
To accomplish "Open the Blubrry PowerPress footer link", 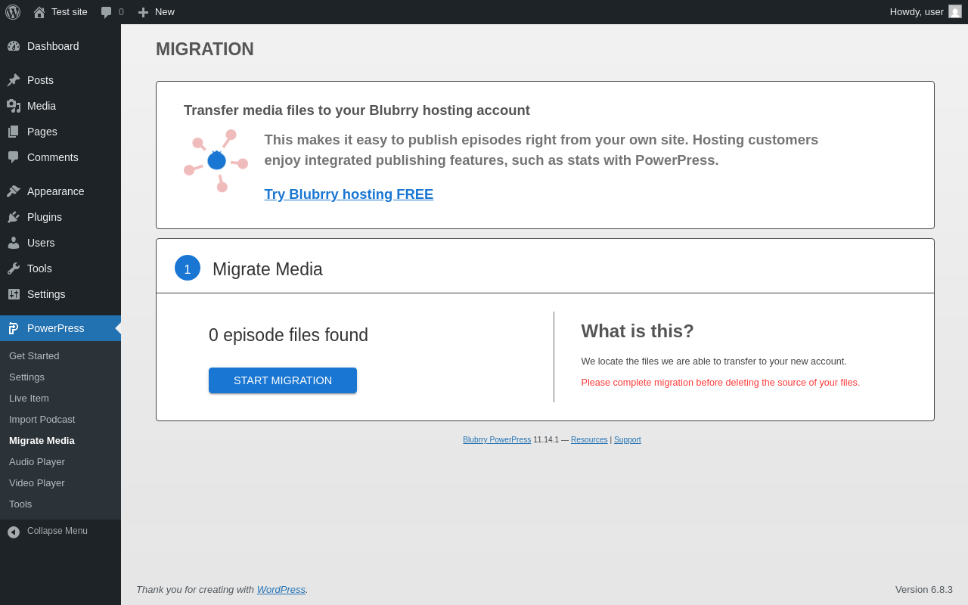I will pos(497,439).
